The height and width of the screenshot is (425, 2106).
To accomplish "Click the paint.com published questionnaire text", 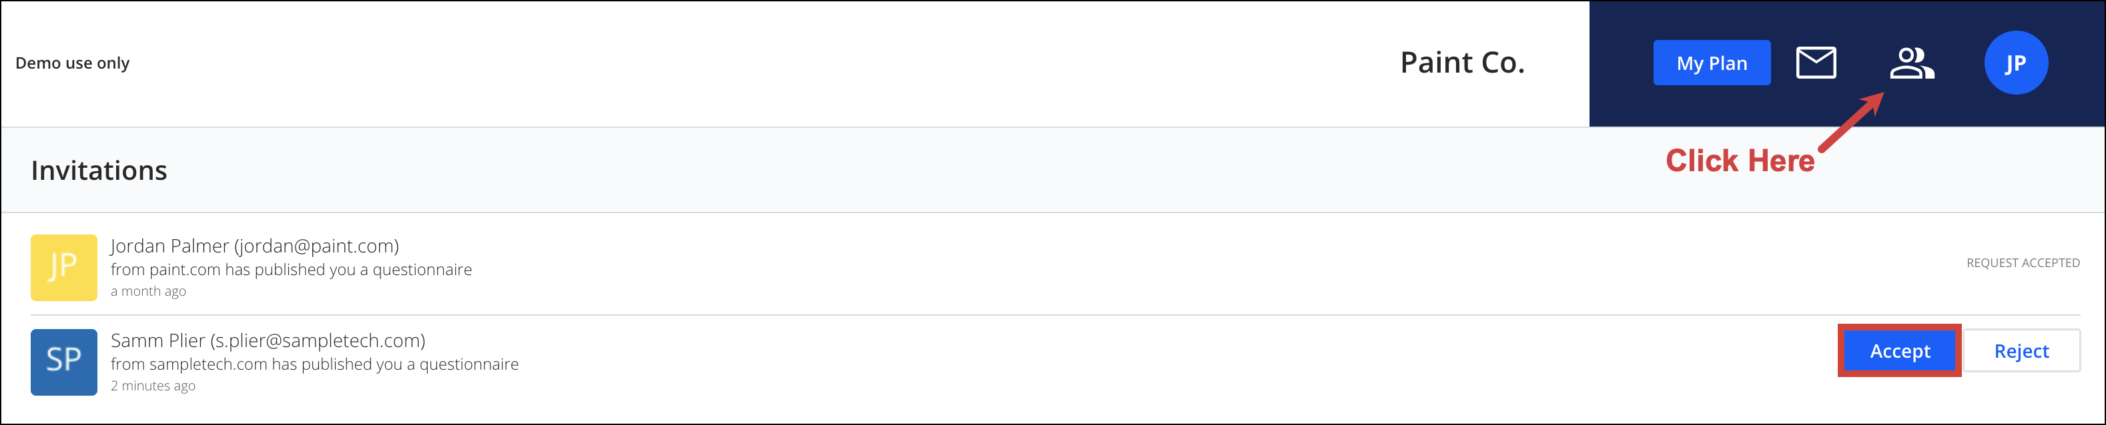I will [291, 269].
